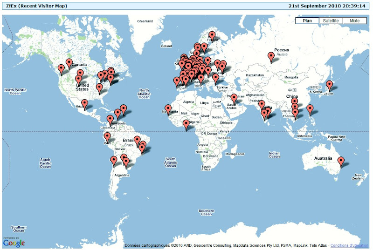
Task: Click the visitor pin in Australia
Action: [x=341, y=162]
